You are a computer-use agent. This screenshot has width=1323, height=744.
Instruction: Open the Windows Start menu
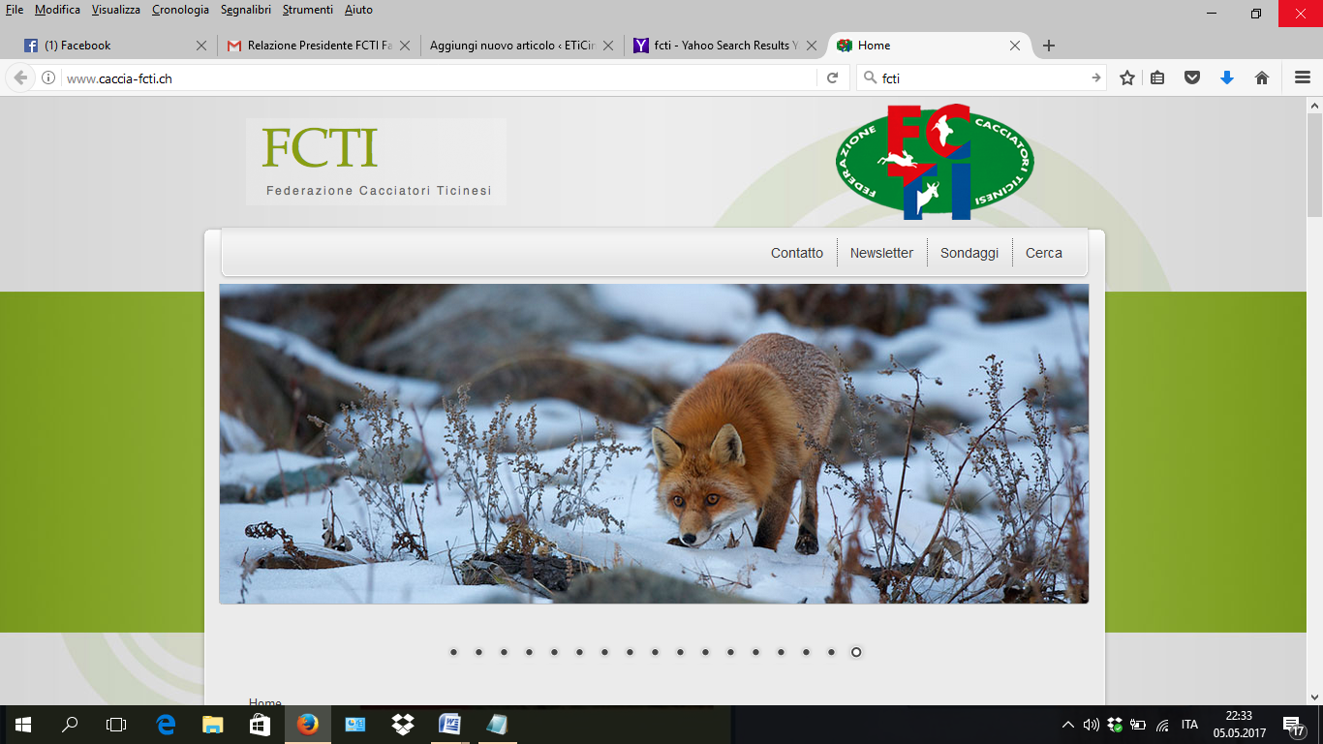[x=23, y=725]
